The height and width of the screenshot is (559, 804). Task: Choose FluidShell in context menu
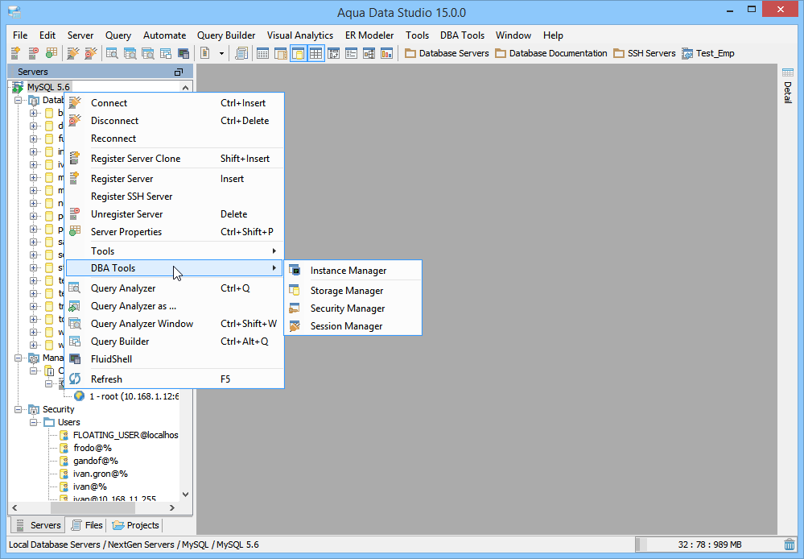pos(175,358)
